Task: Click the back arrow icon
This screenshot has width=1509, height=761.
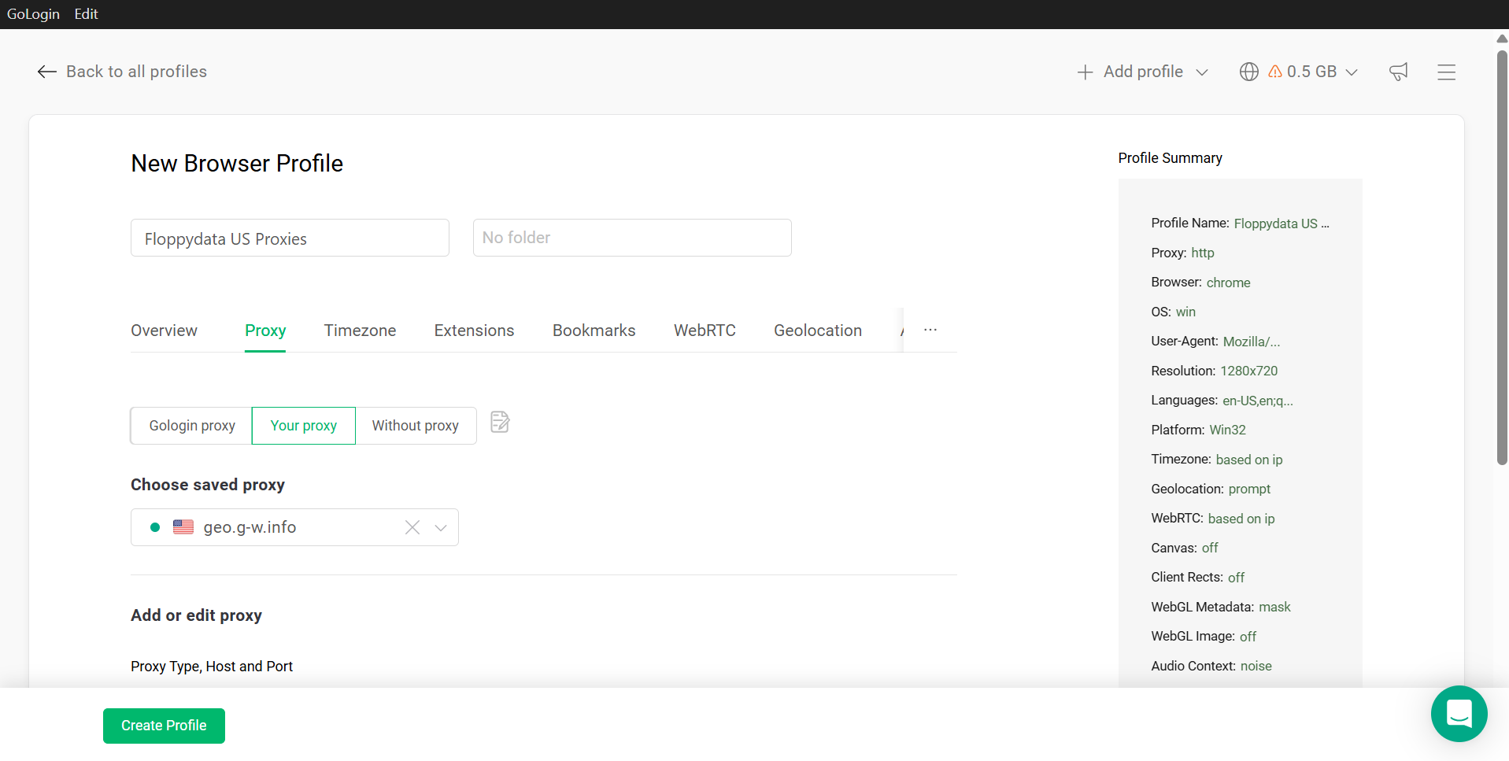Action: click(46, 72)
